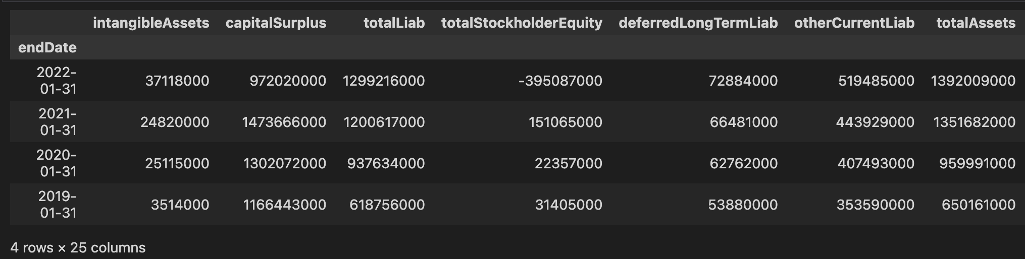Click the deferredLongTermLiab column header
The image size is (1025, 259).
coord(698,23)
